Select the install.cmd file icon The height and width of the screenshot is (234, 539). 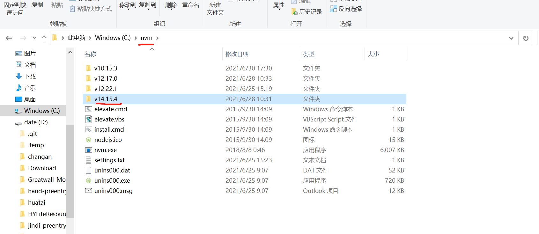tap(89, 129)
